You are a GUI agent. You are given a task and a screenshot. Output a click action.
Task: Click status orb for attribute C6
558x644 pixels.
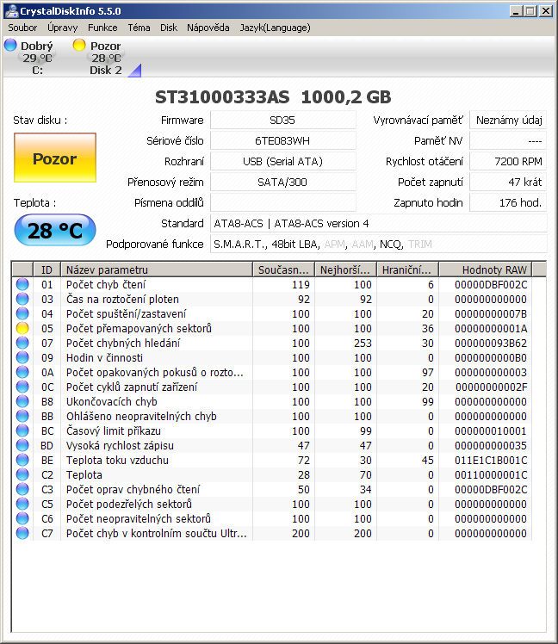[x=22, y=519]
